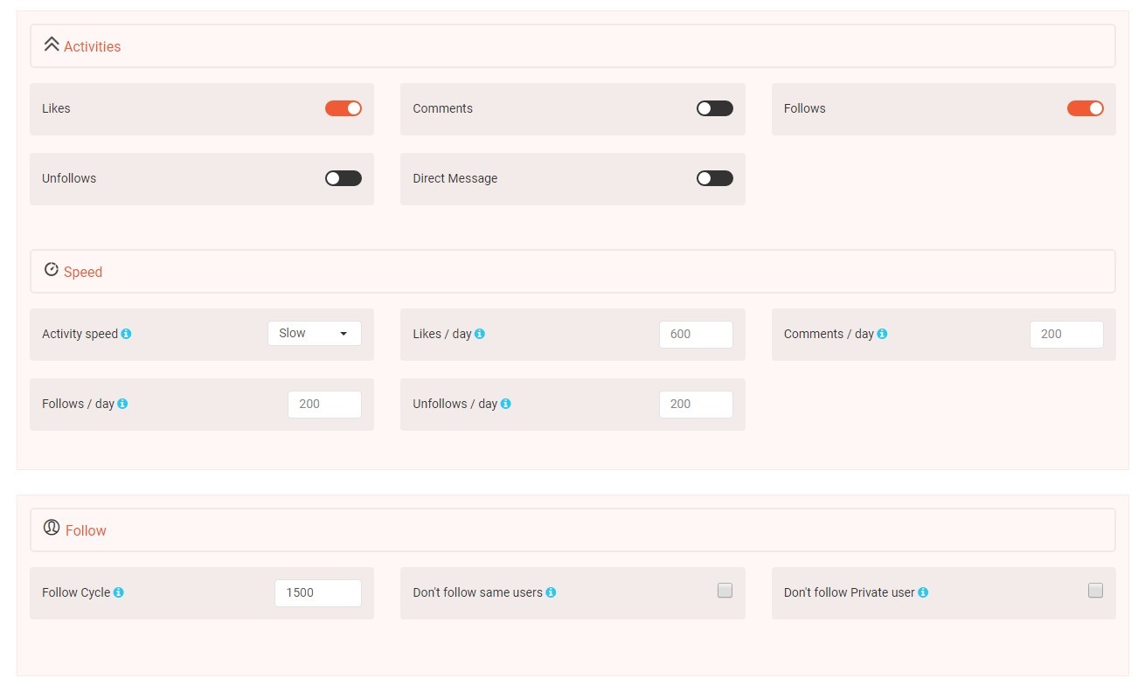Collapse the Follow section header

(x=572, y=530)
